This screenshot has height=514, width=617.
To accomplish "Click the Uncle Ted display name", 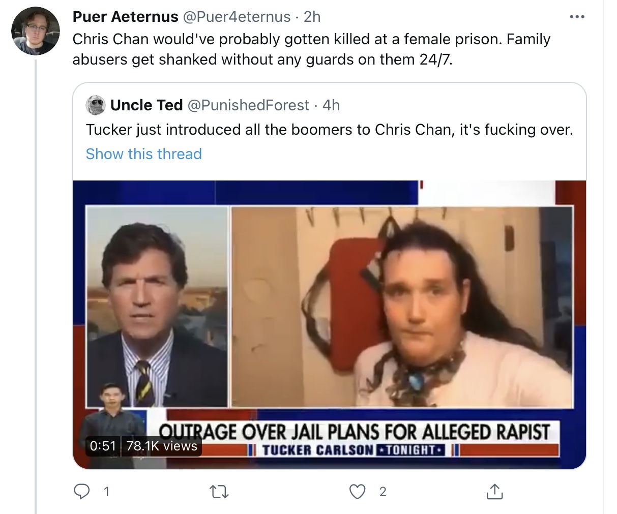I will (x=146, y=105).
